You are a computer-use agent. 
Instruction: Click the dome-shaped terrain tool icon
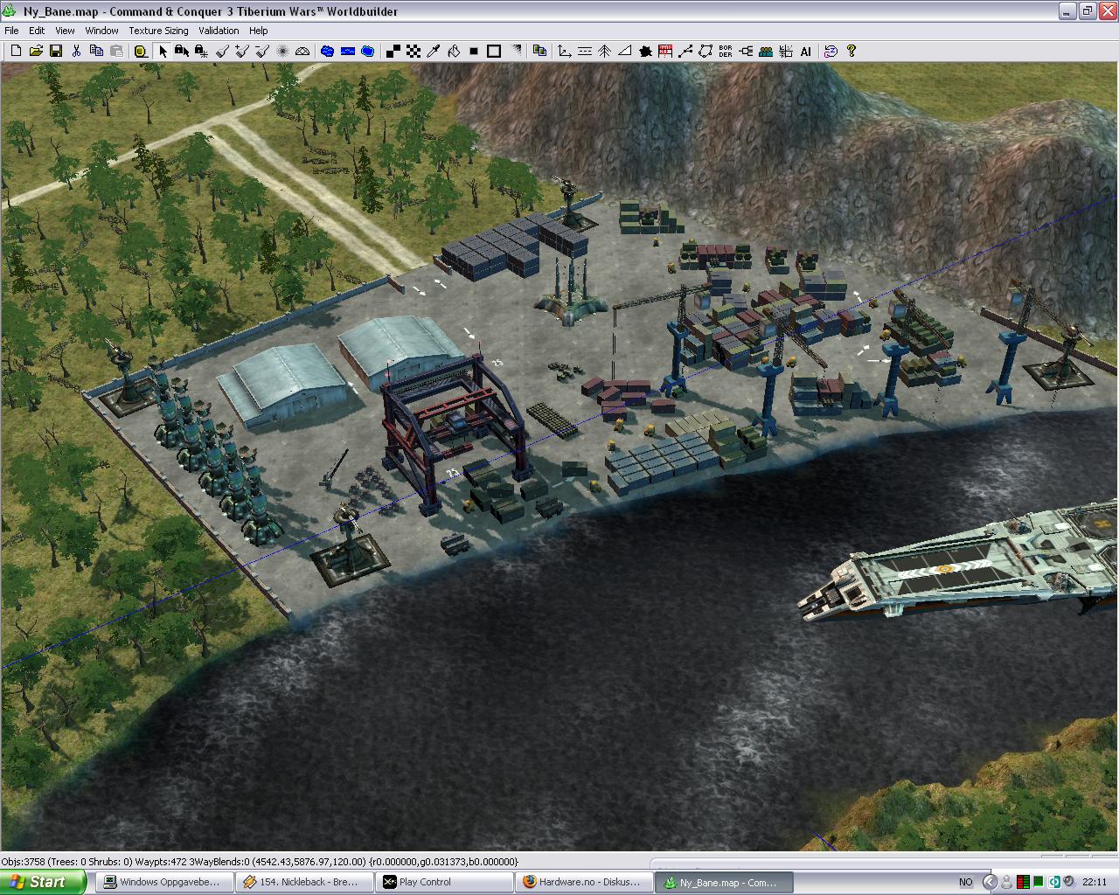click(x=302, y=52)
